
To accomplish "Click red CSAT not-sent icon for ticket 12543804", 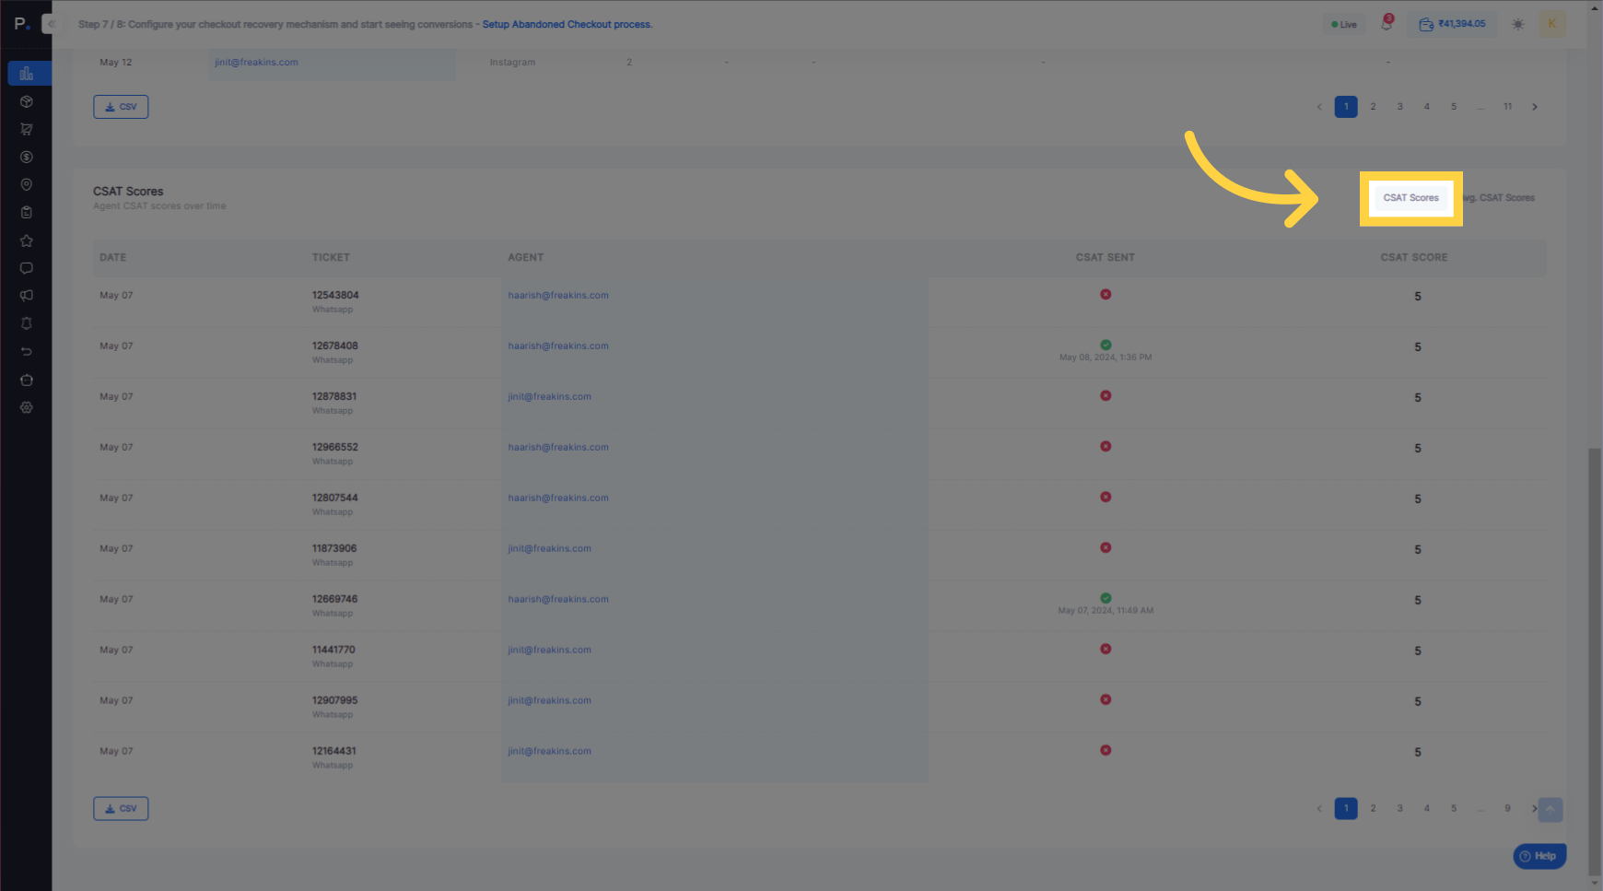I will 1106,295.
